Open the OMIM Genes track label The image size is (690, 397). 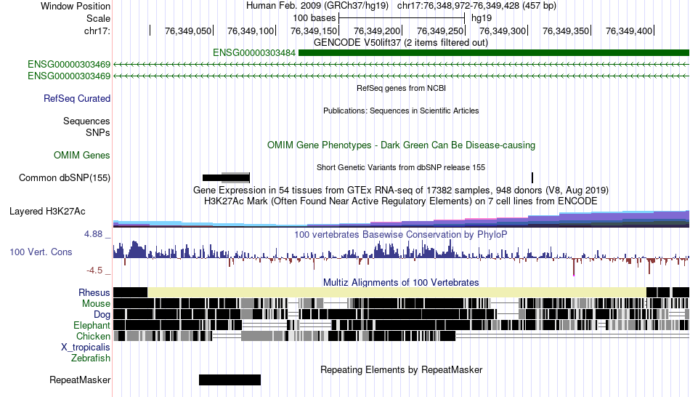(82, 155)
